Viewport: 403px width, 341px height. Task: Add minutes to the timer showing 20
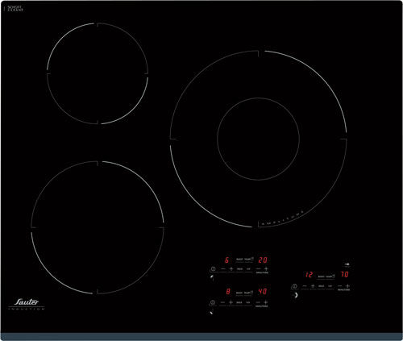(266, 268)
